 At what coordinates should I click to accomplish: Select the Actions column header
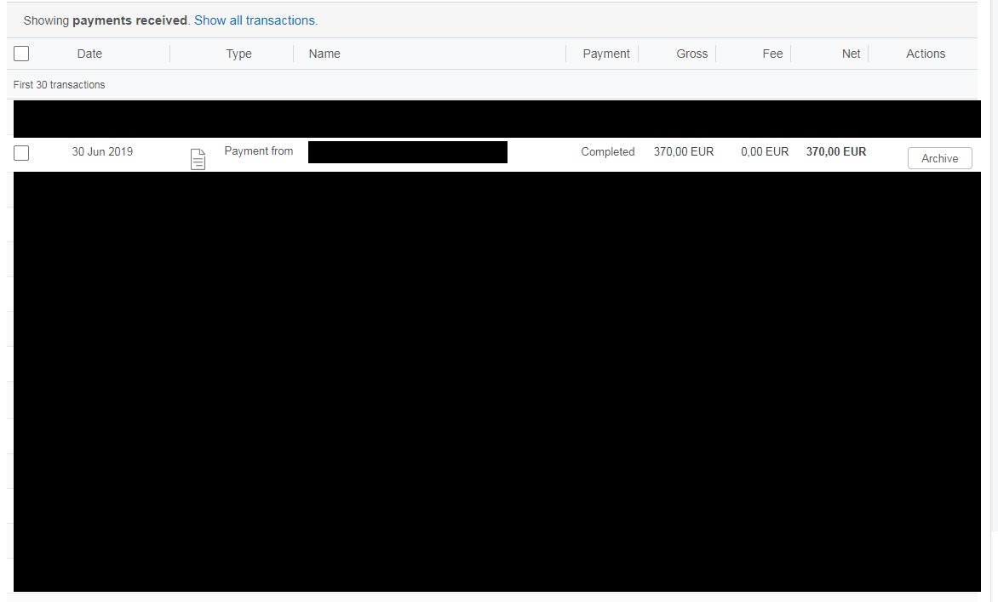pyautogui.click(x=926, y=54)
